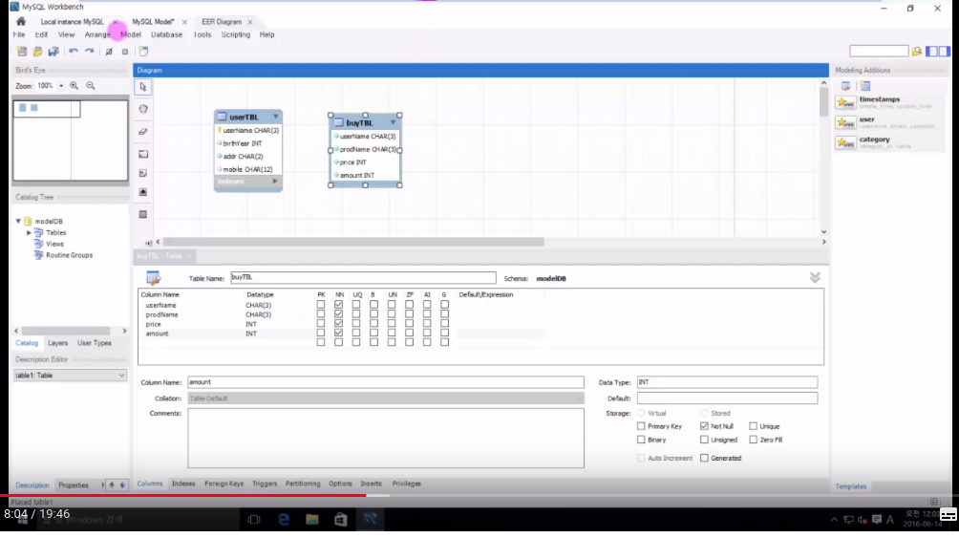Select Views item in Catalog Tree
This screenshot has width=959, height=538.
click(54, 244)
